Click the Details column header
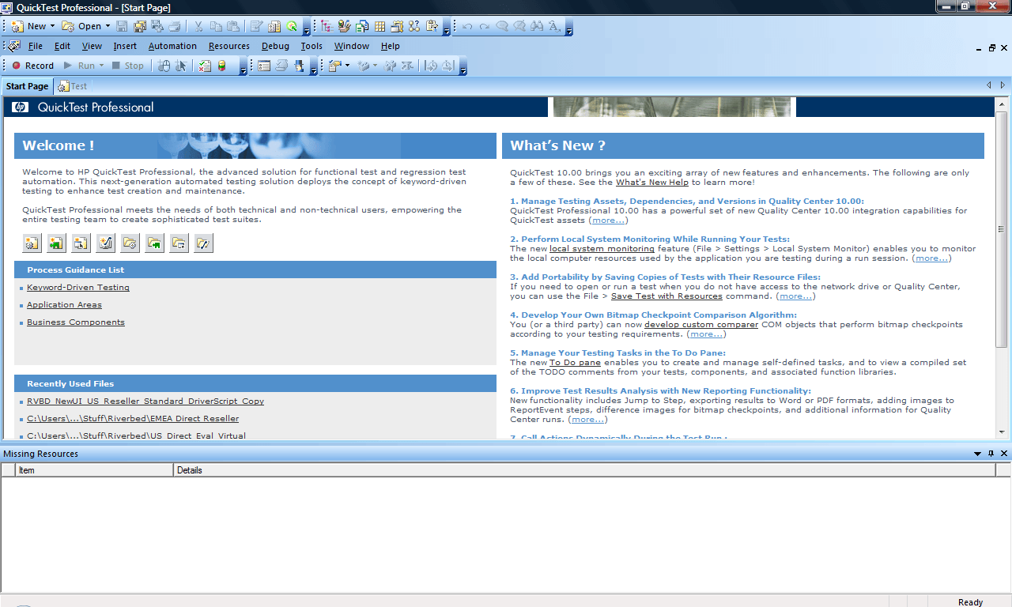The width and height of the screenshot is (1012, 607). pyautogui.click(x=584, y=470)
